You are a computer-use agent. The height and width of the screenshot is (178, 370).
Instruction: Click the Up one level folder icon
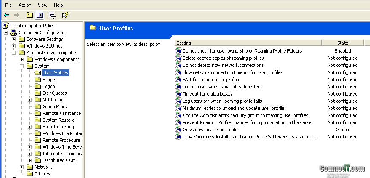[x=29, y=15]
